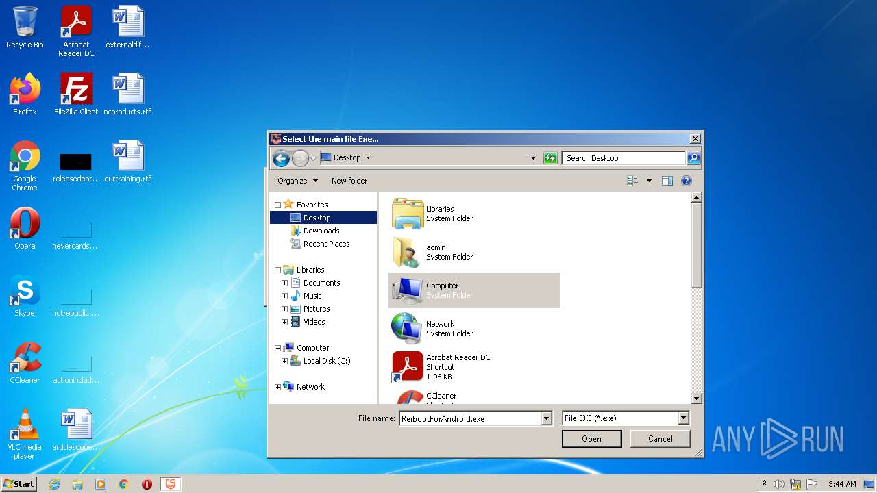Change the view using the view-mode icon

(633, 181)
